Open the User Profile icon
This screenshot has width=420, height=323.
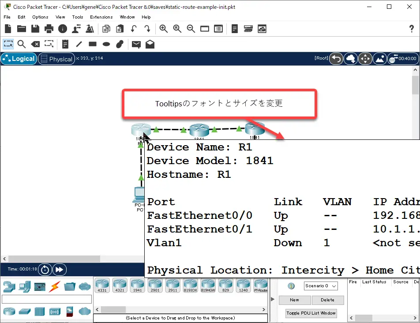[x=76, y=29]
